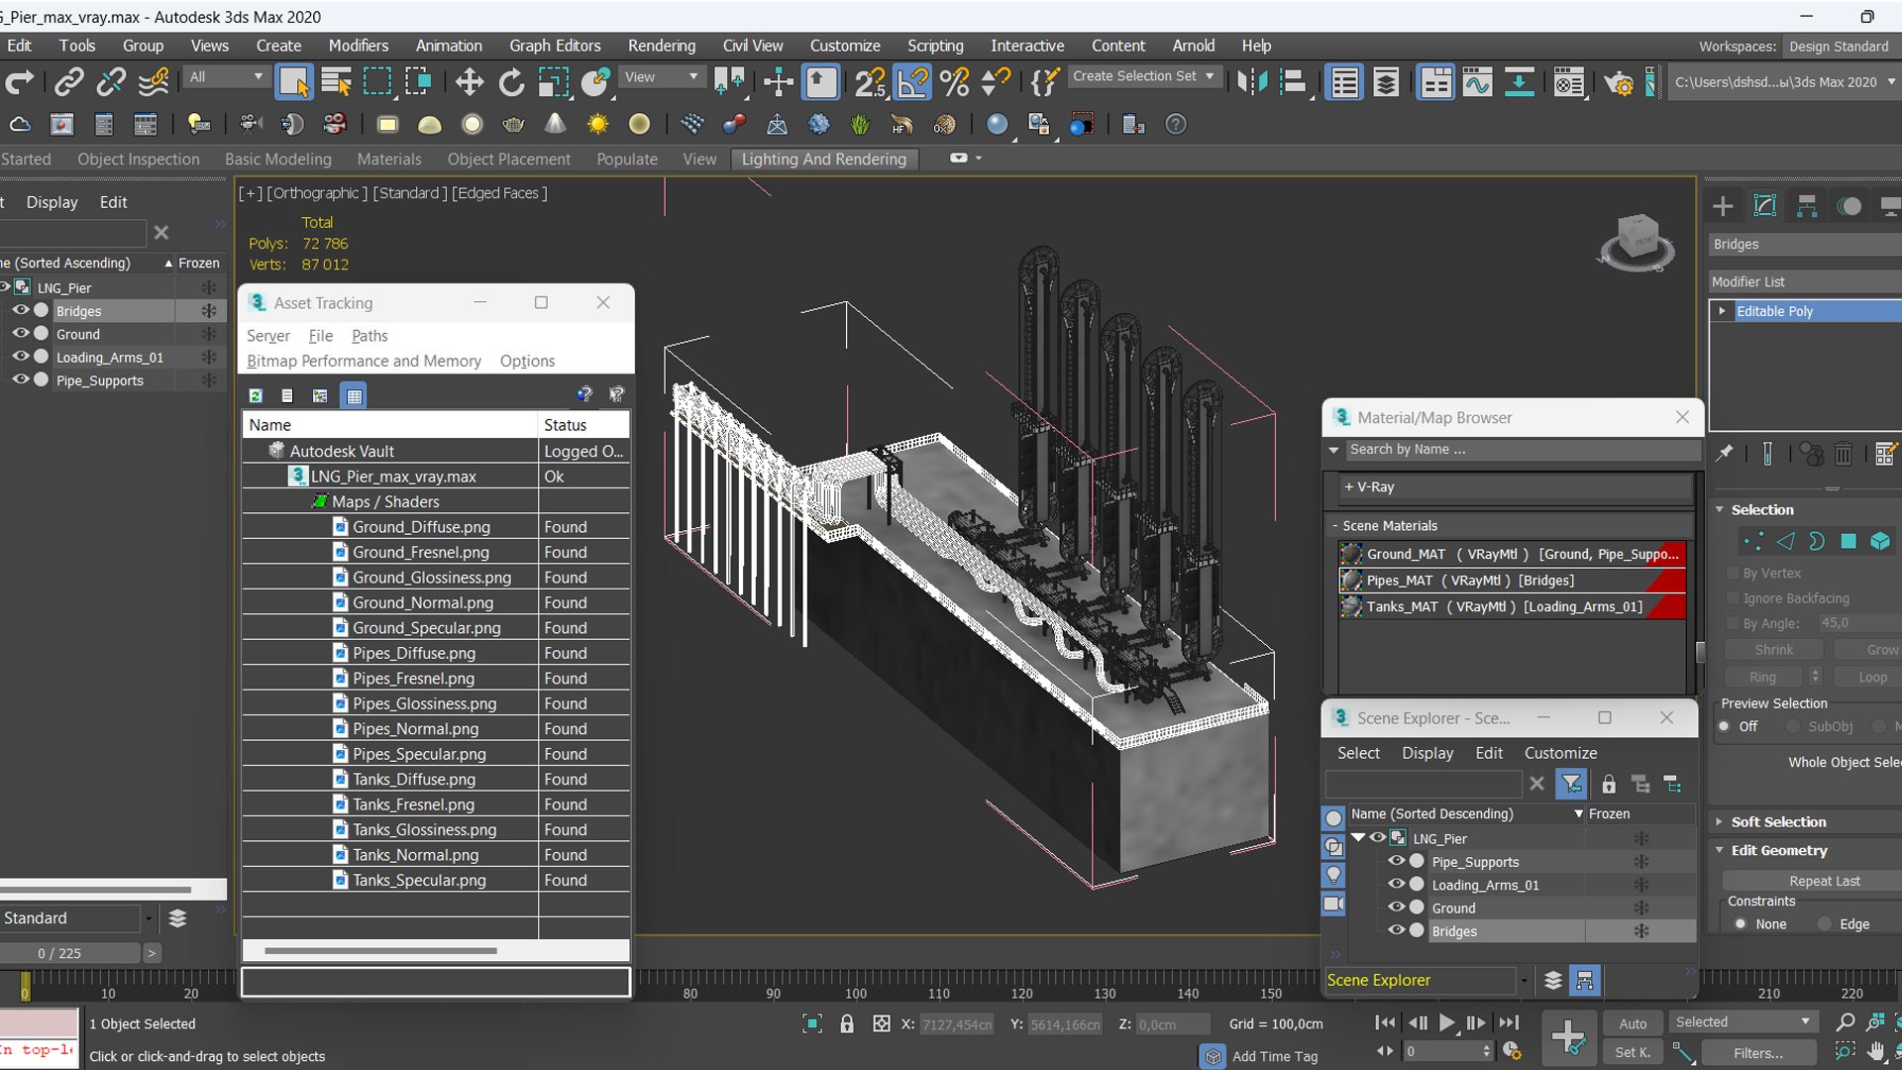Activate the Select Object tool
This screenshot has width=1902, height=1070.
[x=294, y=82]
